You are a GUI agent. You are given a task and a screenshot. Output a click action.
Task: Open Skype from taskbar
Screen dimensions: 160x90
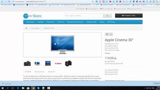coord(38,88)
